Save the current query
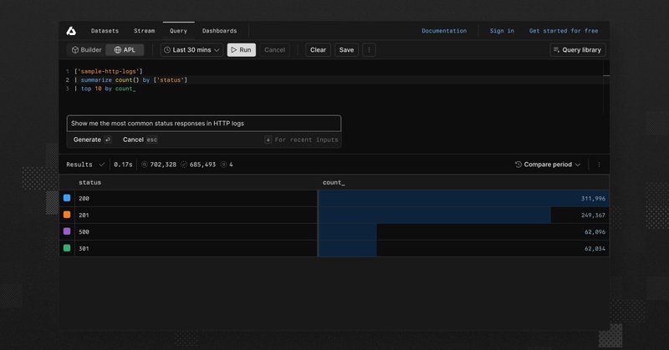The image size is (669, 350). click(x=346, y=50)
